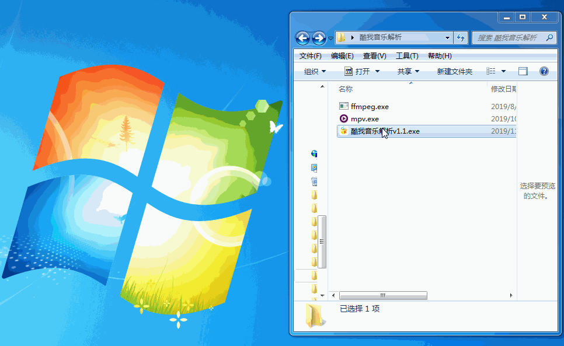
Task: Click the navigation pane vertical scrollbar thumb
Action: [322, 242]
